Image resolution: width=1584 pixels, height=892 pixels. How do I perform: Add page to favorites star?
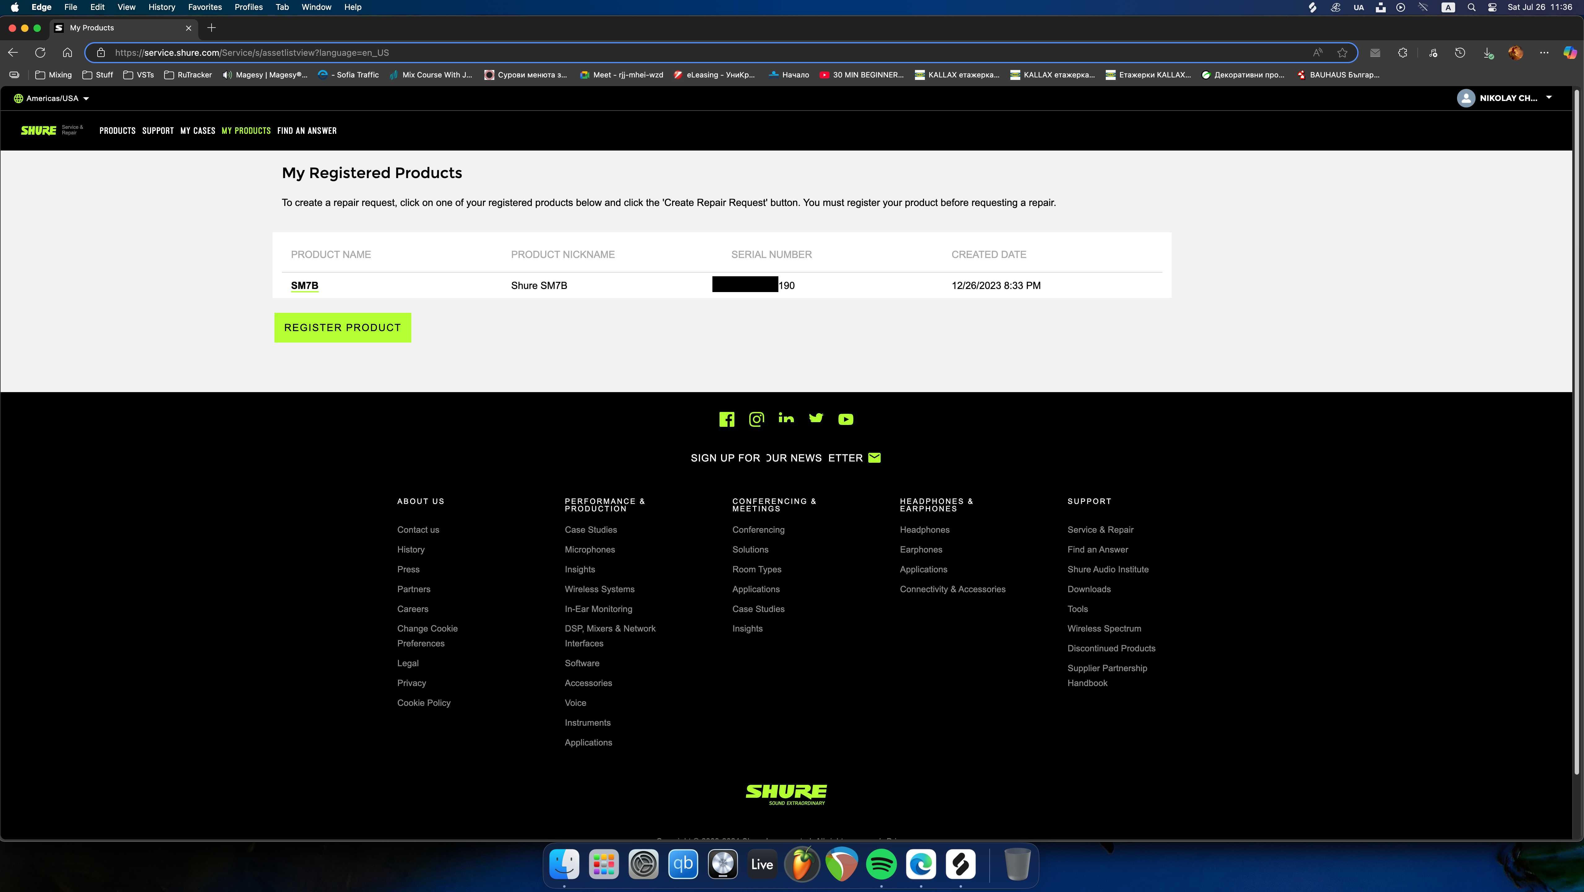click(x=1342, y=53)
